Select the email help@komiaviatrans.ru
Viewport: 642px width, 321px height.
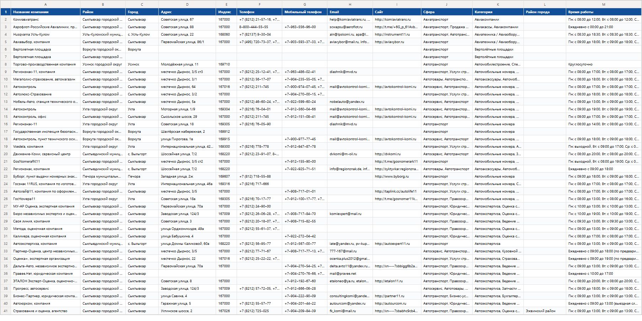(x=350, y=20)
